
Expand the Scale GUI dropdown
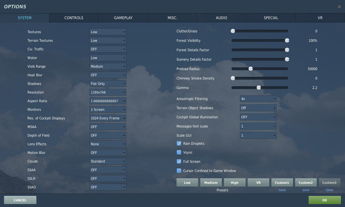258,135
